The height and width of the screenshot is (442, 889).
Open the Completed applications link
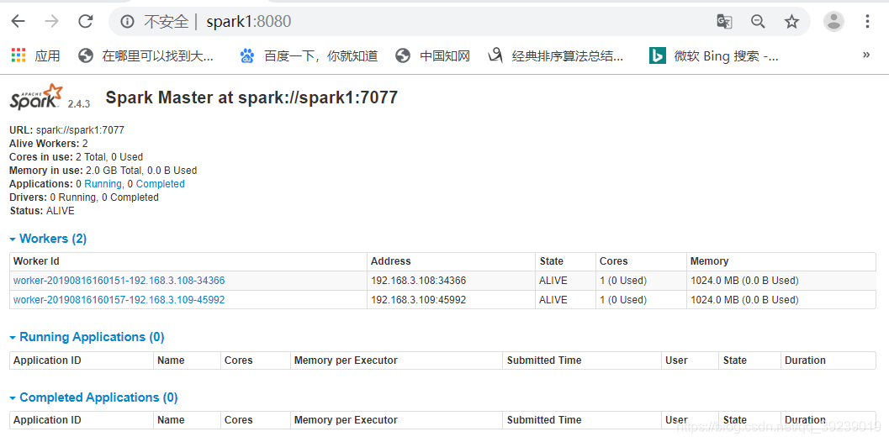tap(160, 183)
